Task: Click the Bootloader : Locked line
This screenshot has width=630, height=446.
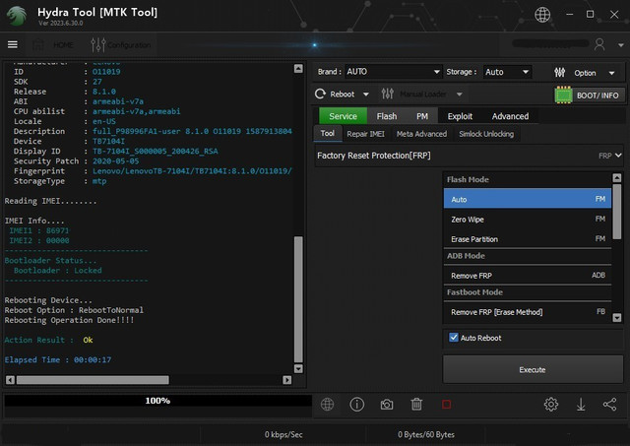Action: 57,271
